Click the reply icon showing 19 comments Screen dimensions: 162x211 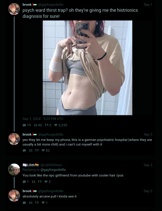pyautogui.click(x=24, y=125)
